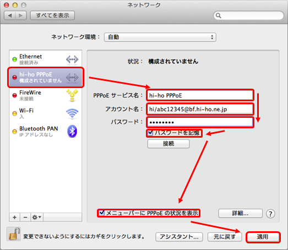
Task: Click the アカウント名 input field
Action: coord(200,109)
